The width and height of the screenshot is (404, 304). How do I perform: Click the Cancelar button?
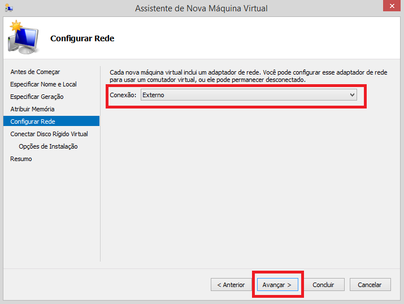coord(370,285)
